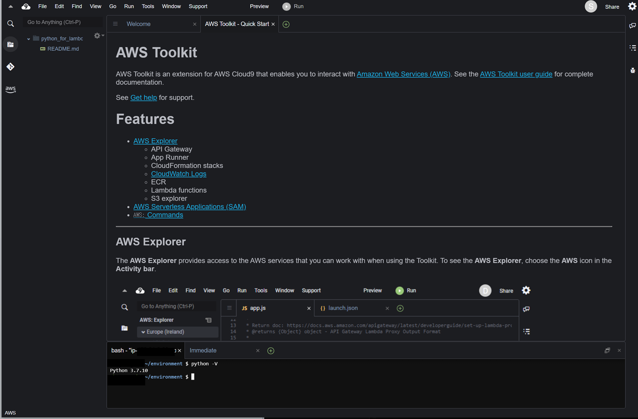Switch to the Welcome tab

(138, 24)
